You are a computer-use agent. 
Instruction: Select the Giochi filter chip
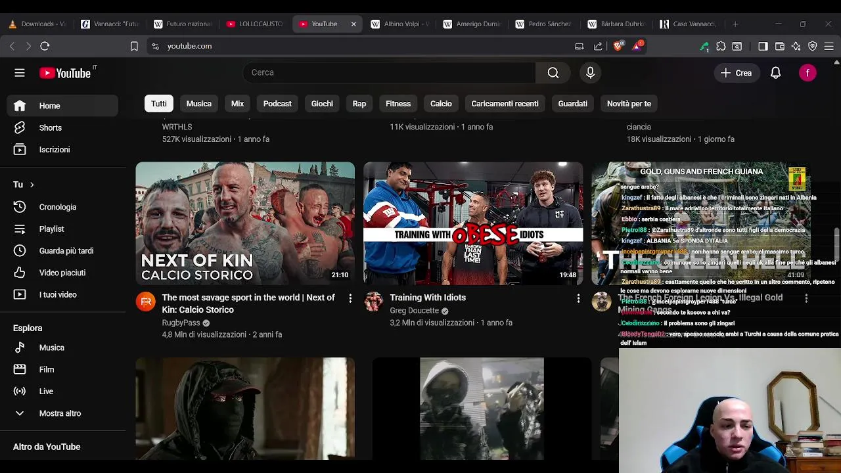tap(322, 104)
